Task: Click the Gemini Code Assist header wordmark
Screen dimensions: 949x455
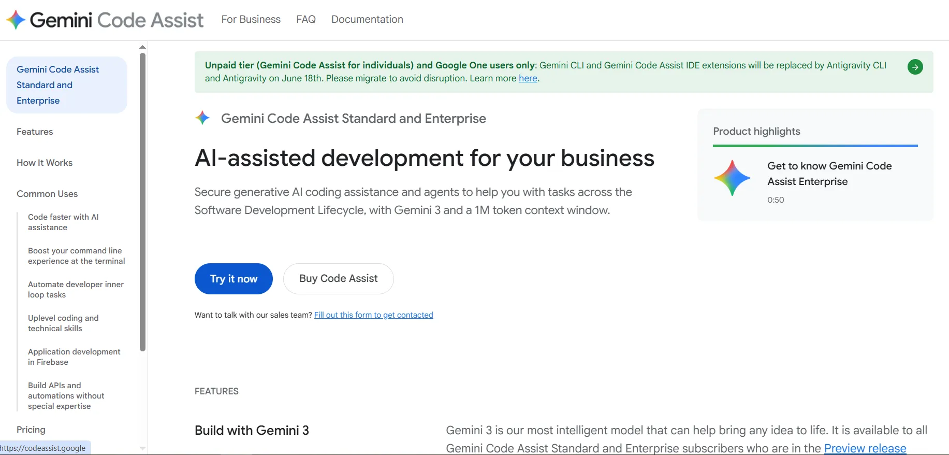Action: [x=116, y=20]
